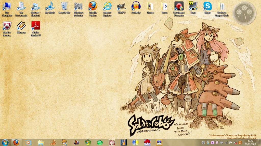Viewport: 261px width, 146px height.
Task: Click the arcade cabinet taskbar icon
Action: (124, 142)
